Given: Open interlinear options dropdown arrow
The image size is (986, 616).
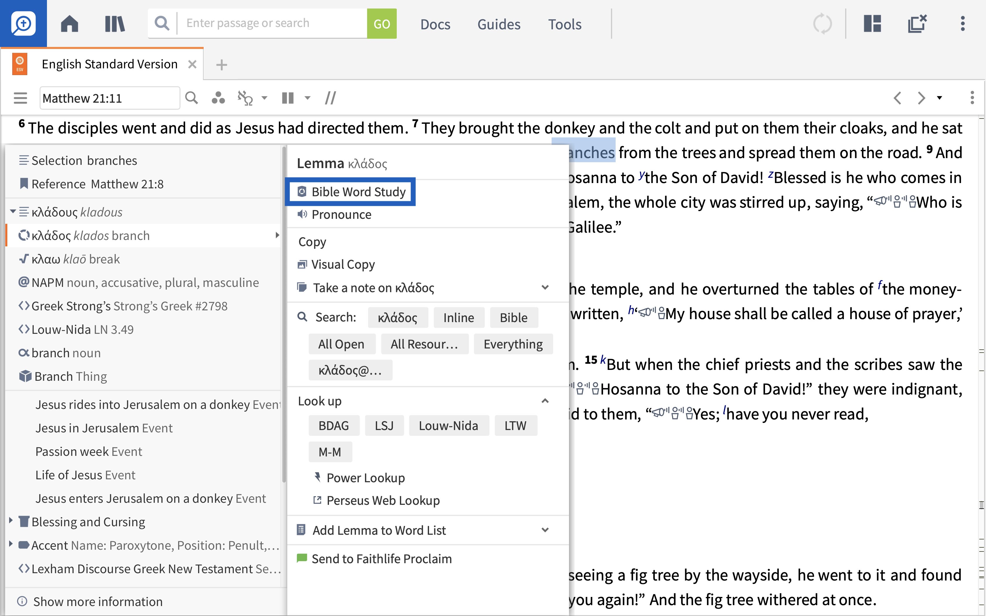Looking at the screenshot, I should coord(264,98).
